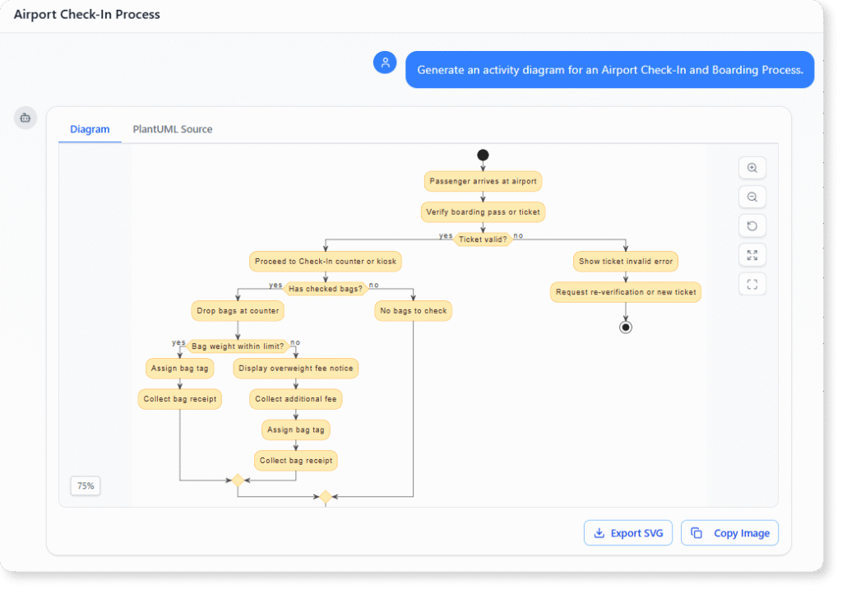Screen dimensions: 842x608
Task: Click the download icon on Export SVG
Action: (598, 533)
